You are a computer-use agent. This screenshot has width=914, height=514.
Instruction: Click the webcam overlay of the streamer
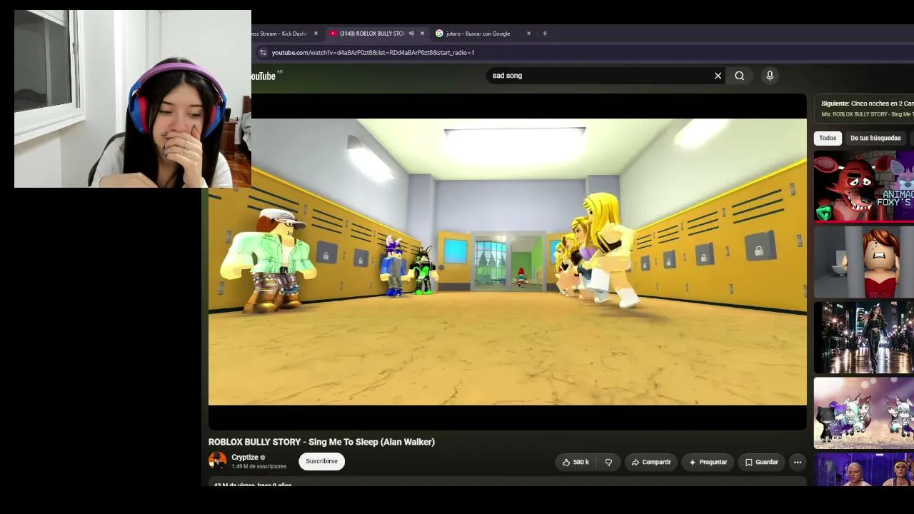point(133,99)
